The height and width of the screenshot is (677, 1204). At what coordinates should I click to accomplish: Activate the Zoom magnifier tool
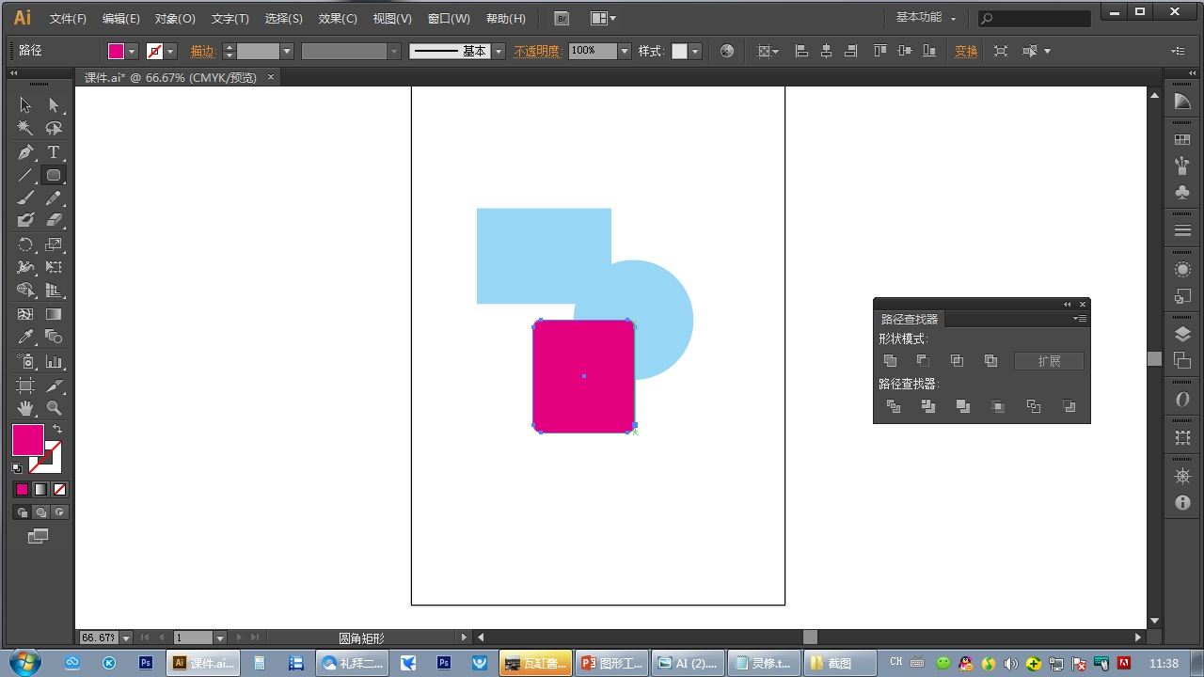[x=54, y=409]
